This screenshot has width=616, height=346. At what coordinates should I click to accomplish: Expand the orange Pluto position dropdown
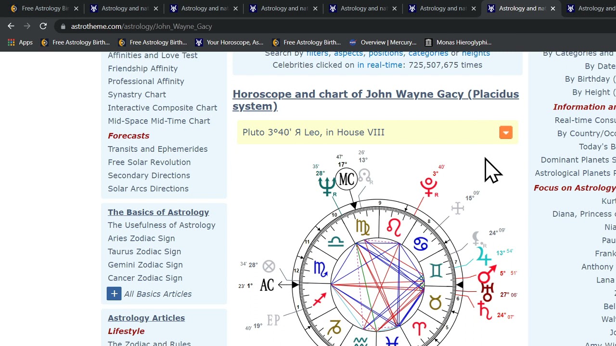(x=506, y=133)
